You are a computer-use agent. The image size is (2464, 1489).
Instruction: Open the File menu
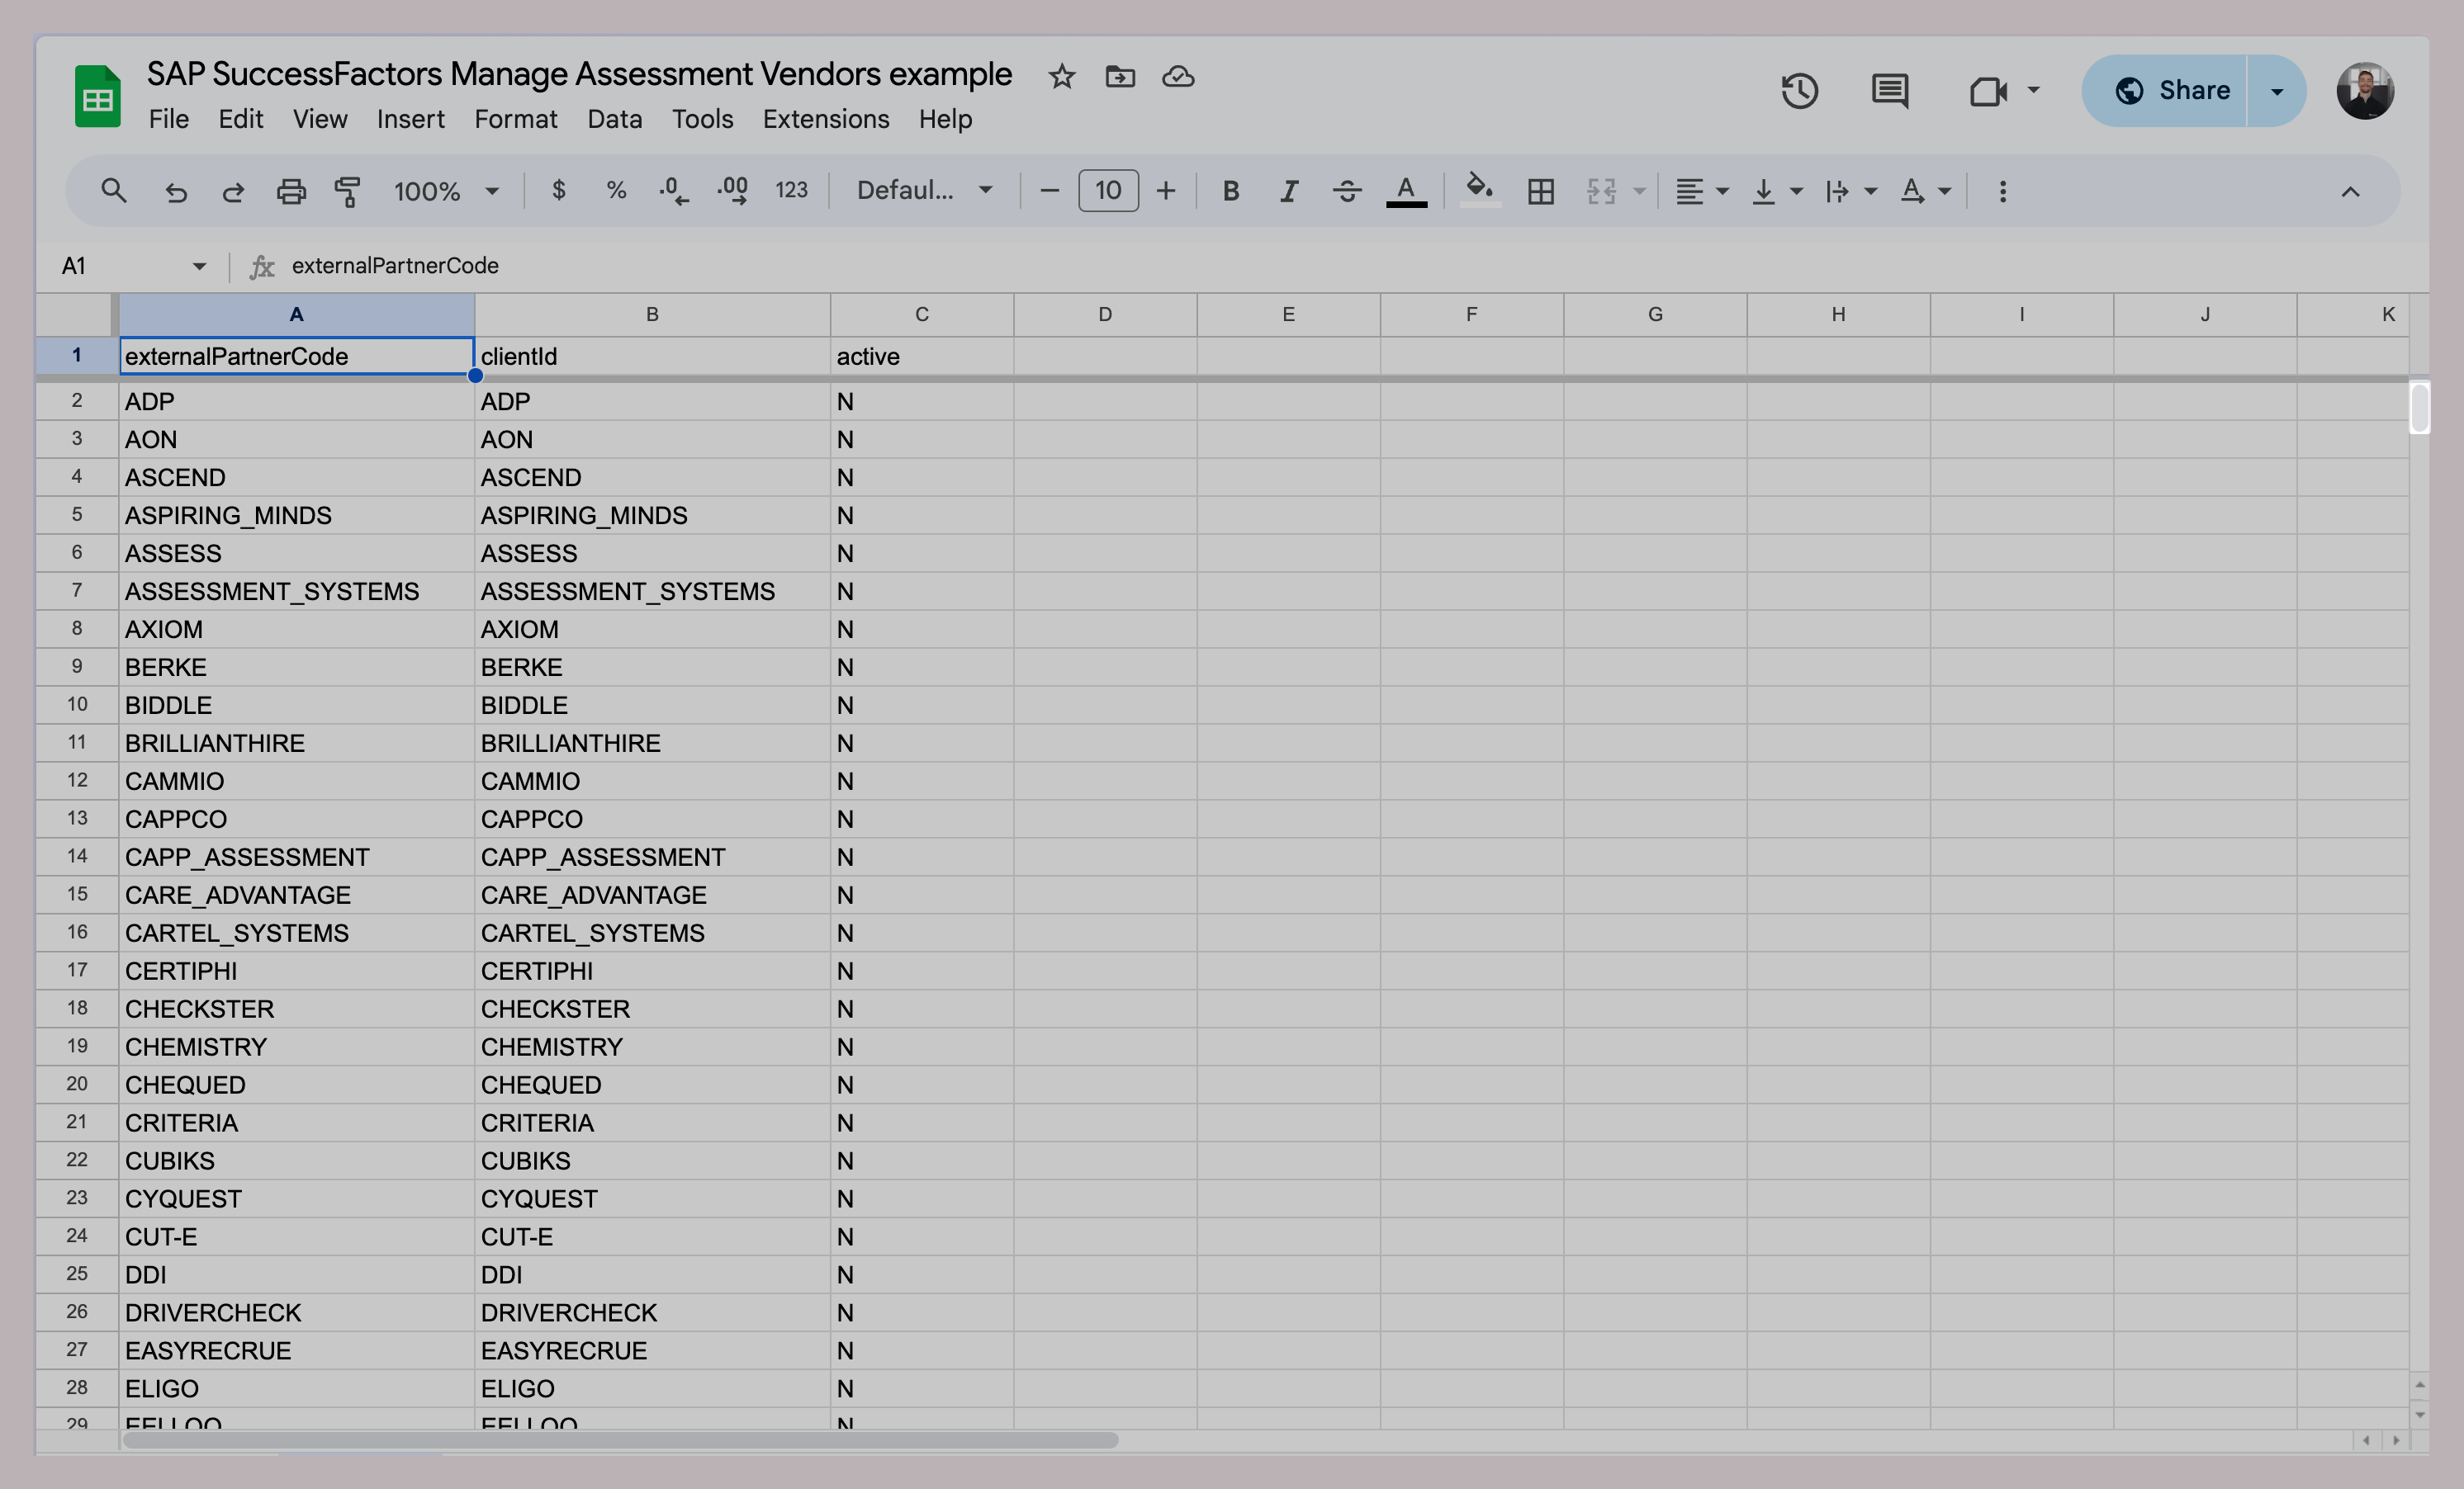click(168, 119)
